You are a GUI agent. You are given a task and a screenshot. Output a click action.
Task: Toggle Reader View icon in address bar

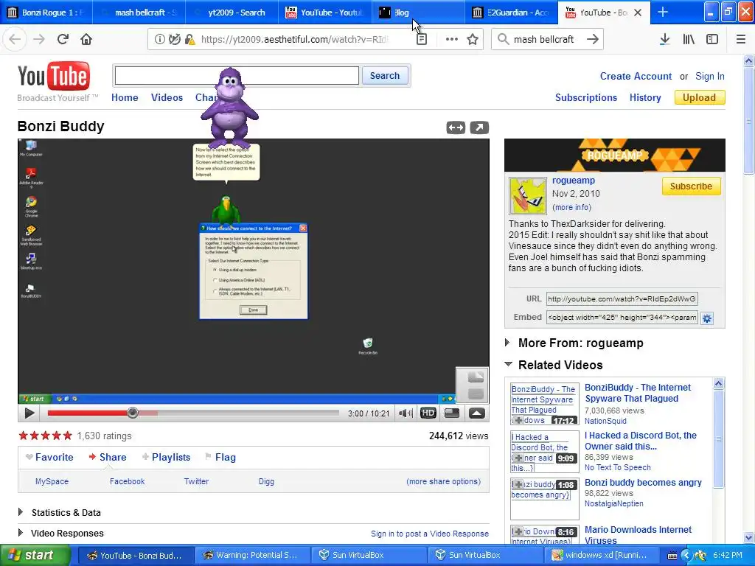pyautogui.click(x=421, y=40)
